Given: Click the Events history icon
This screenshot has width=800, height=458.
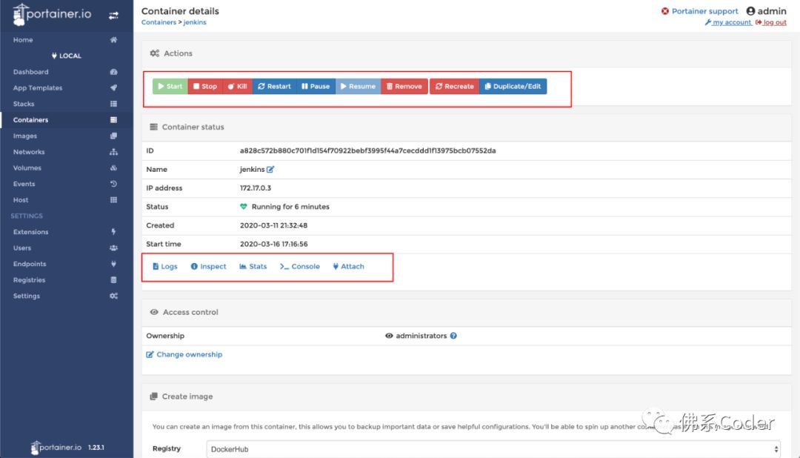Looking at the screenshot, I should 113,184.
